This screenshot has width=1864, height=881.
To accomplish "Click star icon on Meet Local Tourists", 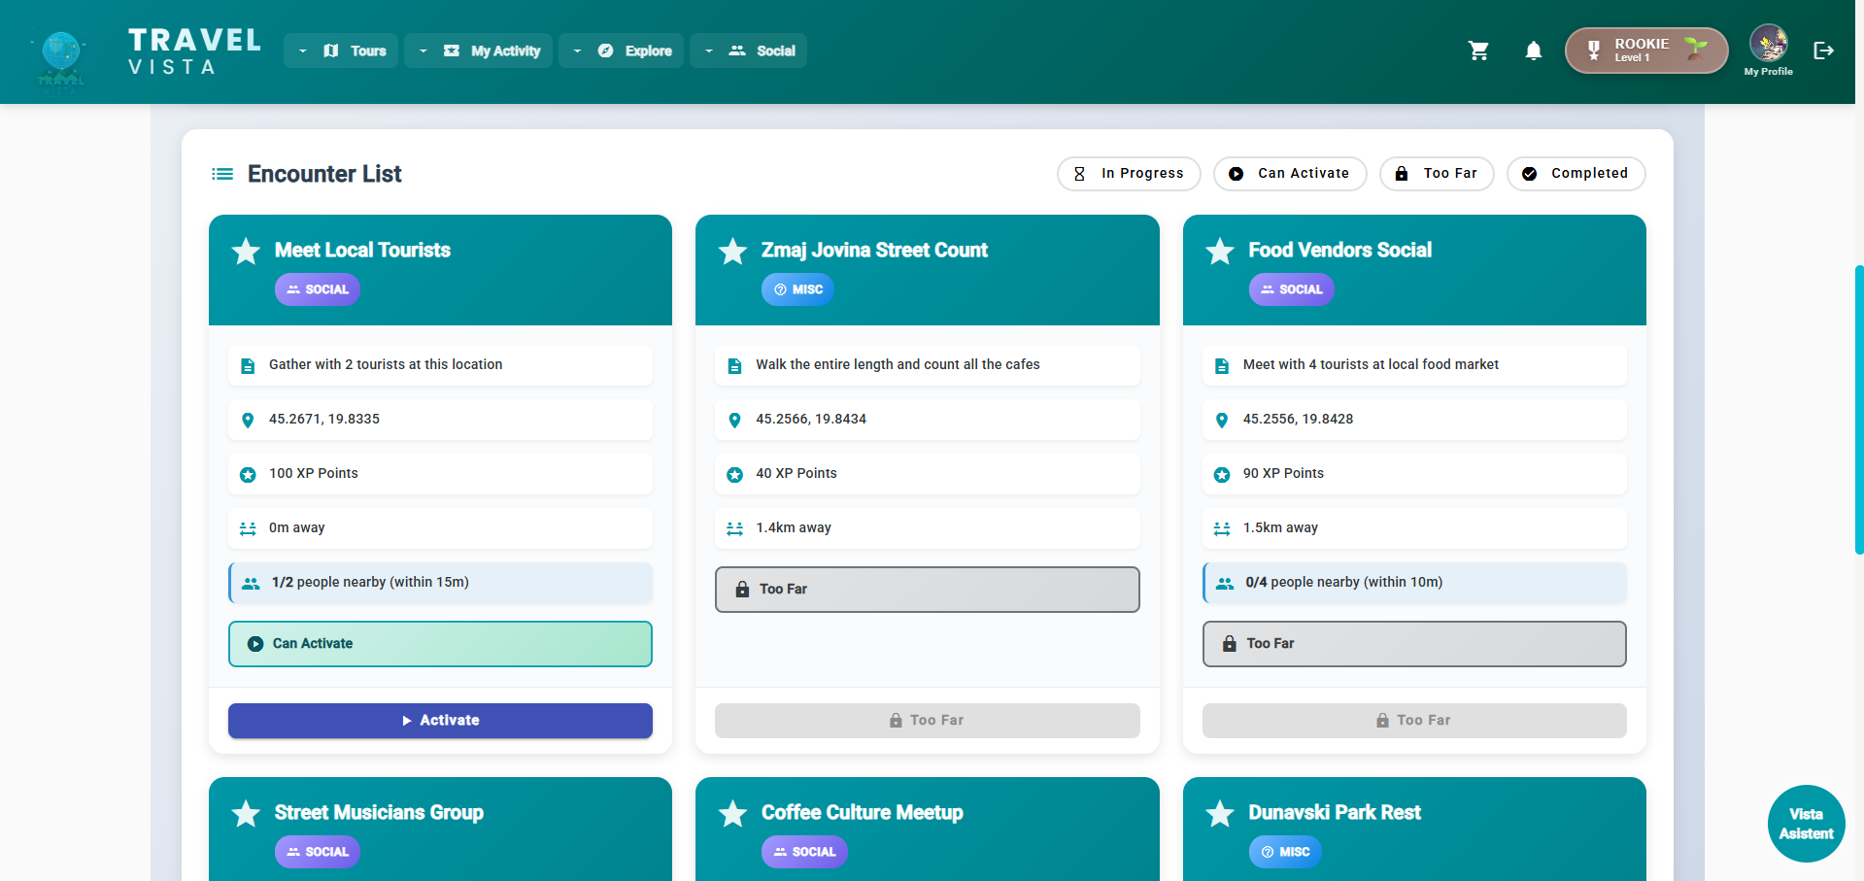I will point(246,252).
